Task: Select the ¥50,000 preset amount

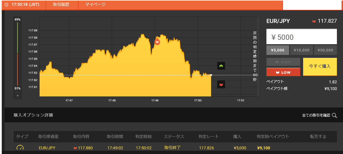Action: click(x=325, y=50)
